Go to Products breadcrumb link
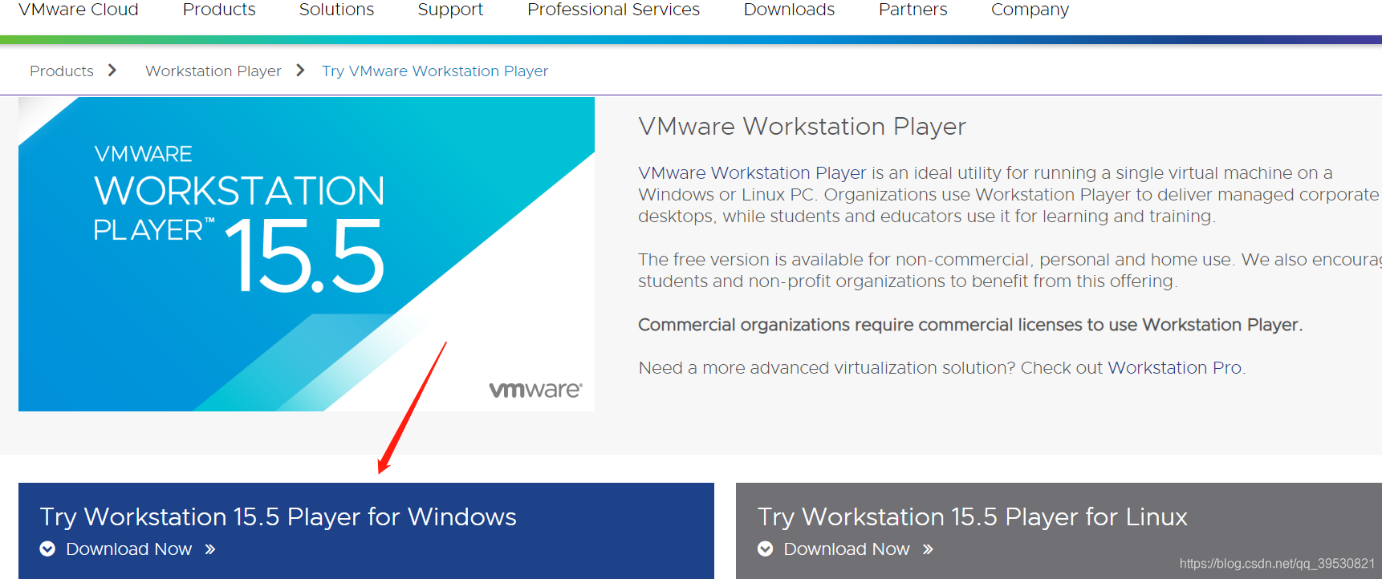Screen dimensions: 1382x579 click(x=62, y=71)
